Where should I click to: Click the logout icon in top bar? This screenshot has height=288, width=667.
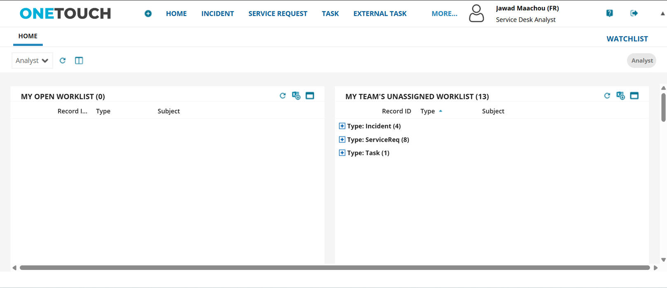click(634, 13)
